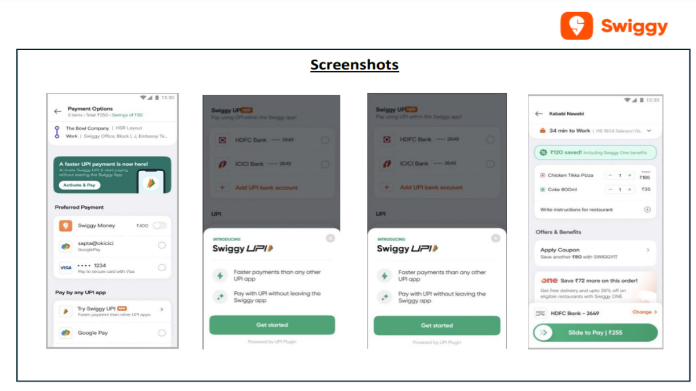Tap the Slide to Pay ₹255 slider

pos(596,333)
